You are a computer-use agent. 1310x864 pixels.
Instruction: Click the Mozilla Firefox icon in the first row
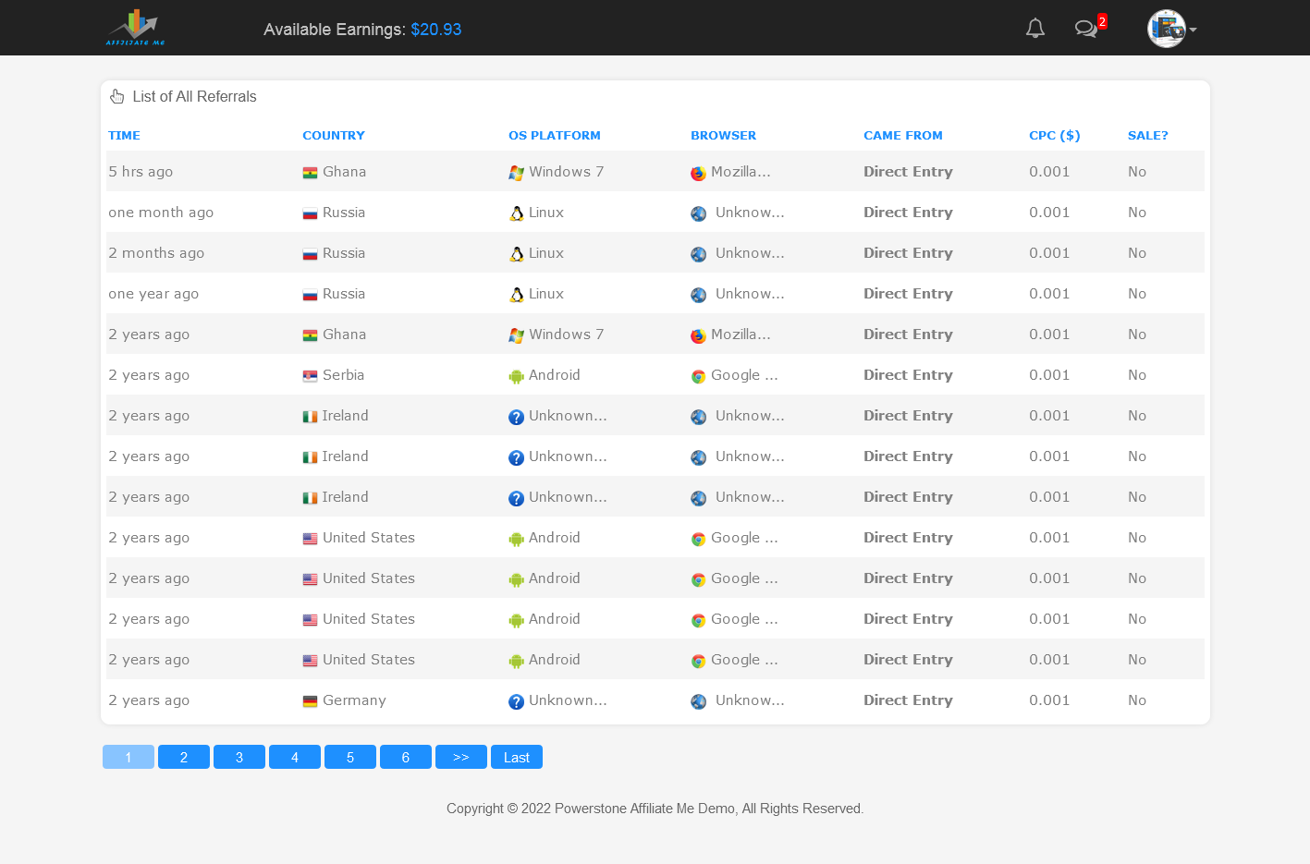pos(698,173)
